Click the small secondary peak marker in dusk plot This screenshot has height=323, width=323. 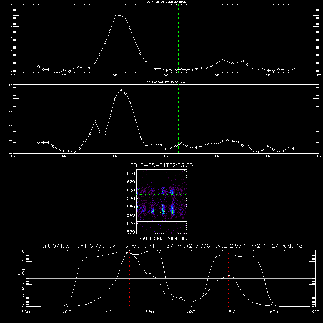tap(95, 121)
